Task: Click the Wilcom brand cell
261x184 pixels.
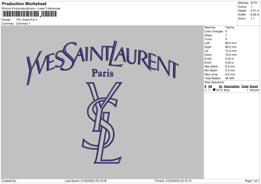Action: [x=254, y=90]
